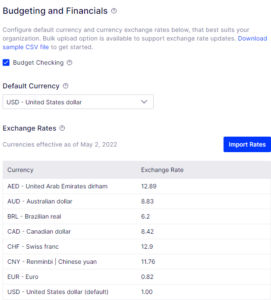
Task: Uncheck the Budget Checking checkbox
Action: coord(6,62)
